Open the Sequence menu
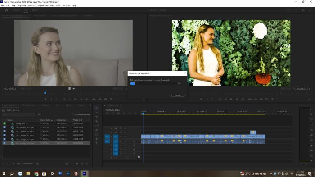 point(22,5)
